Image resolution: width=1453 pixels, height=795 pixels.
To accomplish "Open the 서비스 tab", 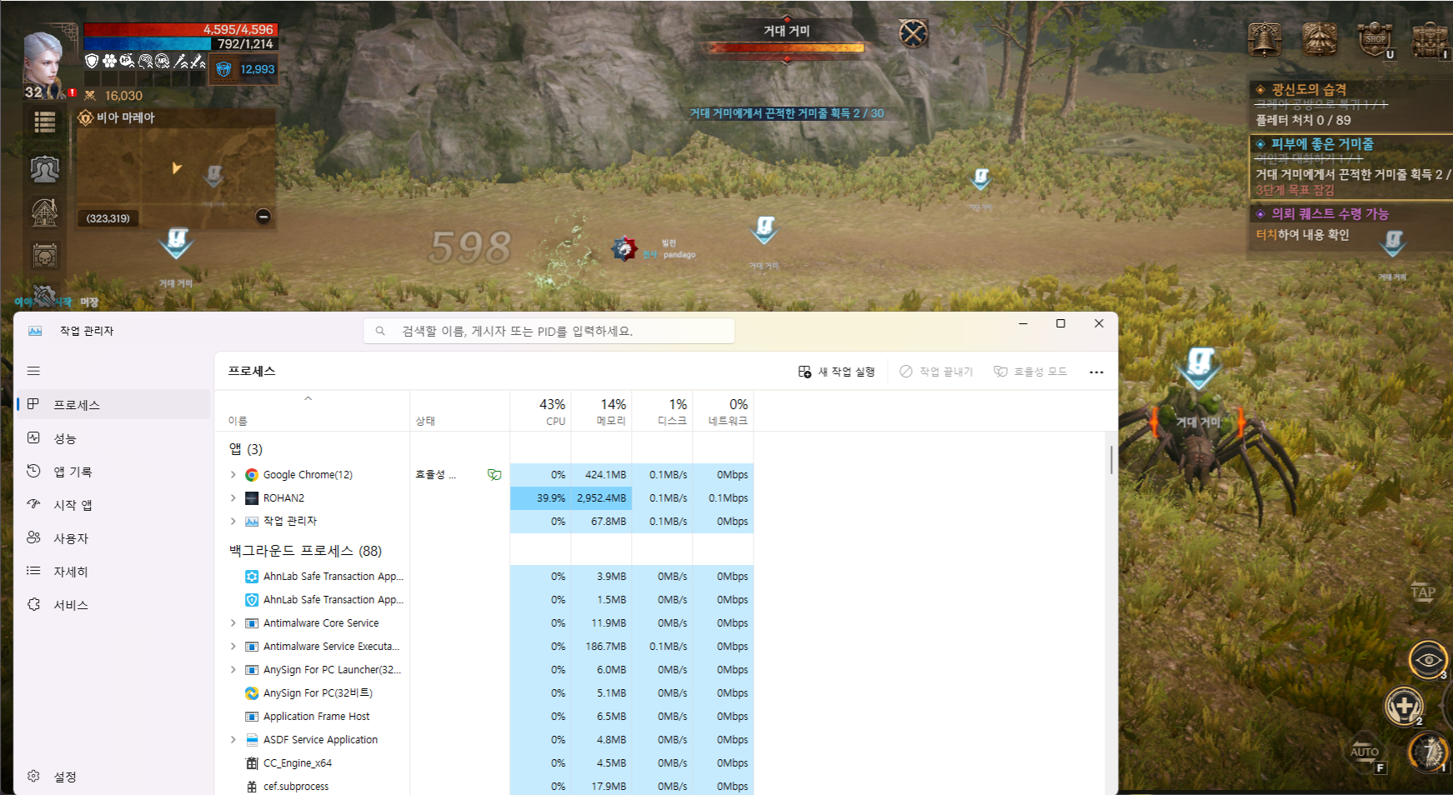I will coord(114,604).
